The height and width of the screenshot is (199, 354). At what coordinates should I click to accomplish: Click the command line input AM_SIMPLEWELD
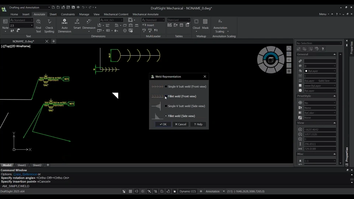pos(16,186)
